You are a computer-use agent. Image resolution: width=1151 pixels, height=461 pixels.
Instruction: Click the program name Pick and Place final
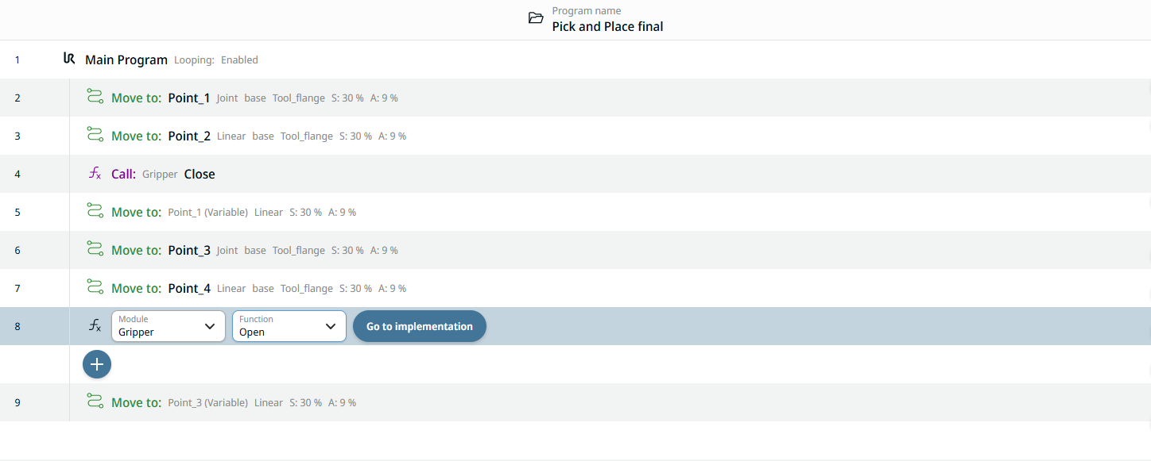point(607,26)
